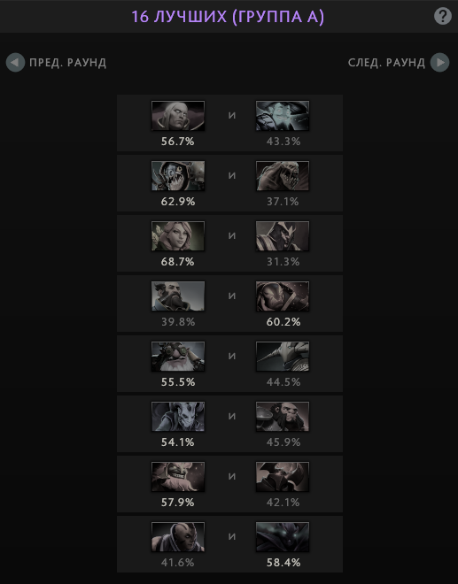Pick the horned hero portrait at 54.1%

(178, 417)
